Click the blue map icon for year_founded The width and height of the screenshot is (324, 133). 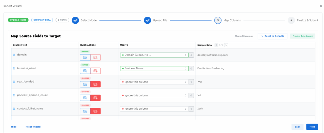pos(85,84)
